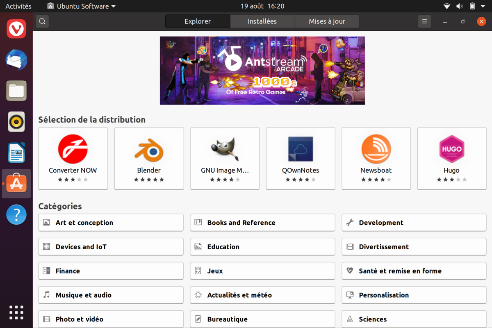Image resolution: width=492 pixels, height=328 pixels.
Task: Open the clock showing 19 août 16:20
Action: click(262, 6)
